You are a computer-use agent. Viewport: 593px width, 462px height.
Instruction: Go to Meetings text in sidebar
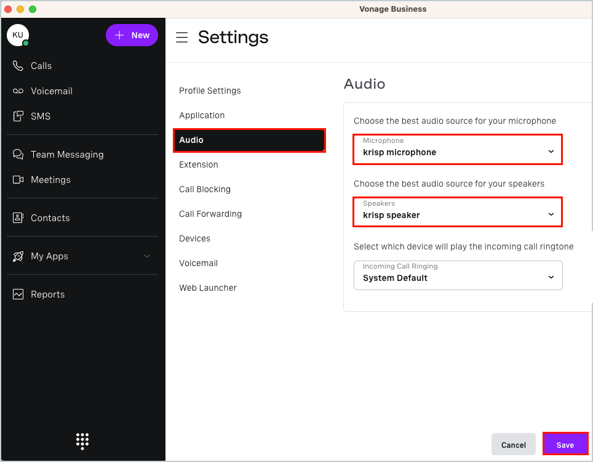pyautogui.click(x=50, y=180)
